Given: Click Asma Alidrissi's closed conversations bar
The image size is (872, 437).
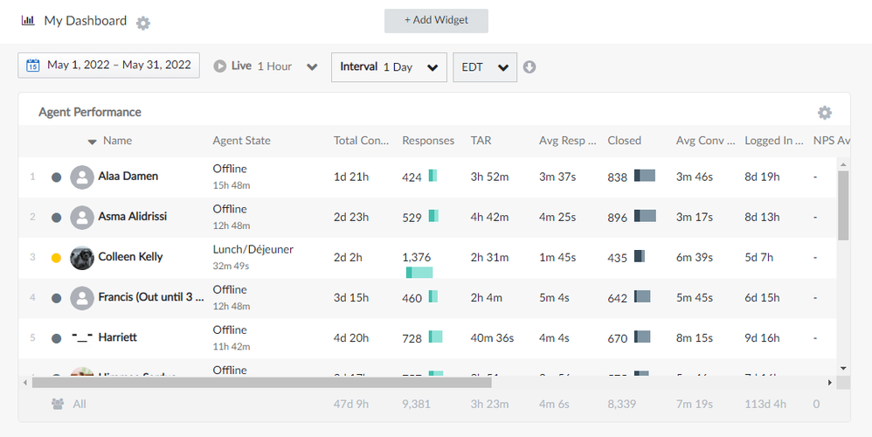Looking at the screenshot, I should point(645,216).
